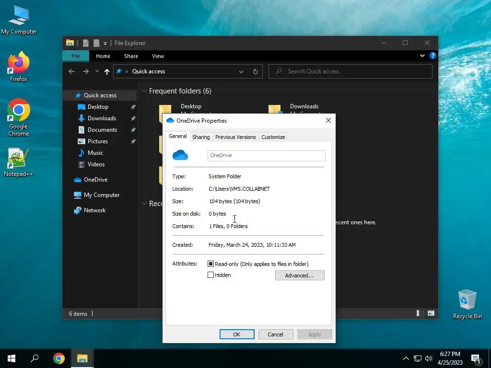Go back in File Explorer
Image resolution: width=491 pixels, height=368 pixels.
point(71,71)
